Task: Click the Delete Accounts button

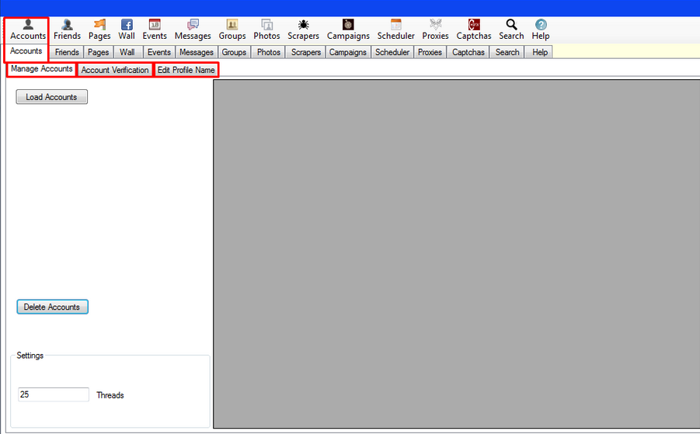Action: [x=52, y=307]
